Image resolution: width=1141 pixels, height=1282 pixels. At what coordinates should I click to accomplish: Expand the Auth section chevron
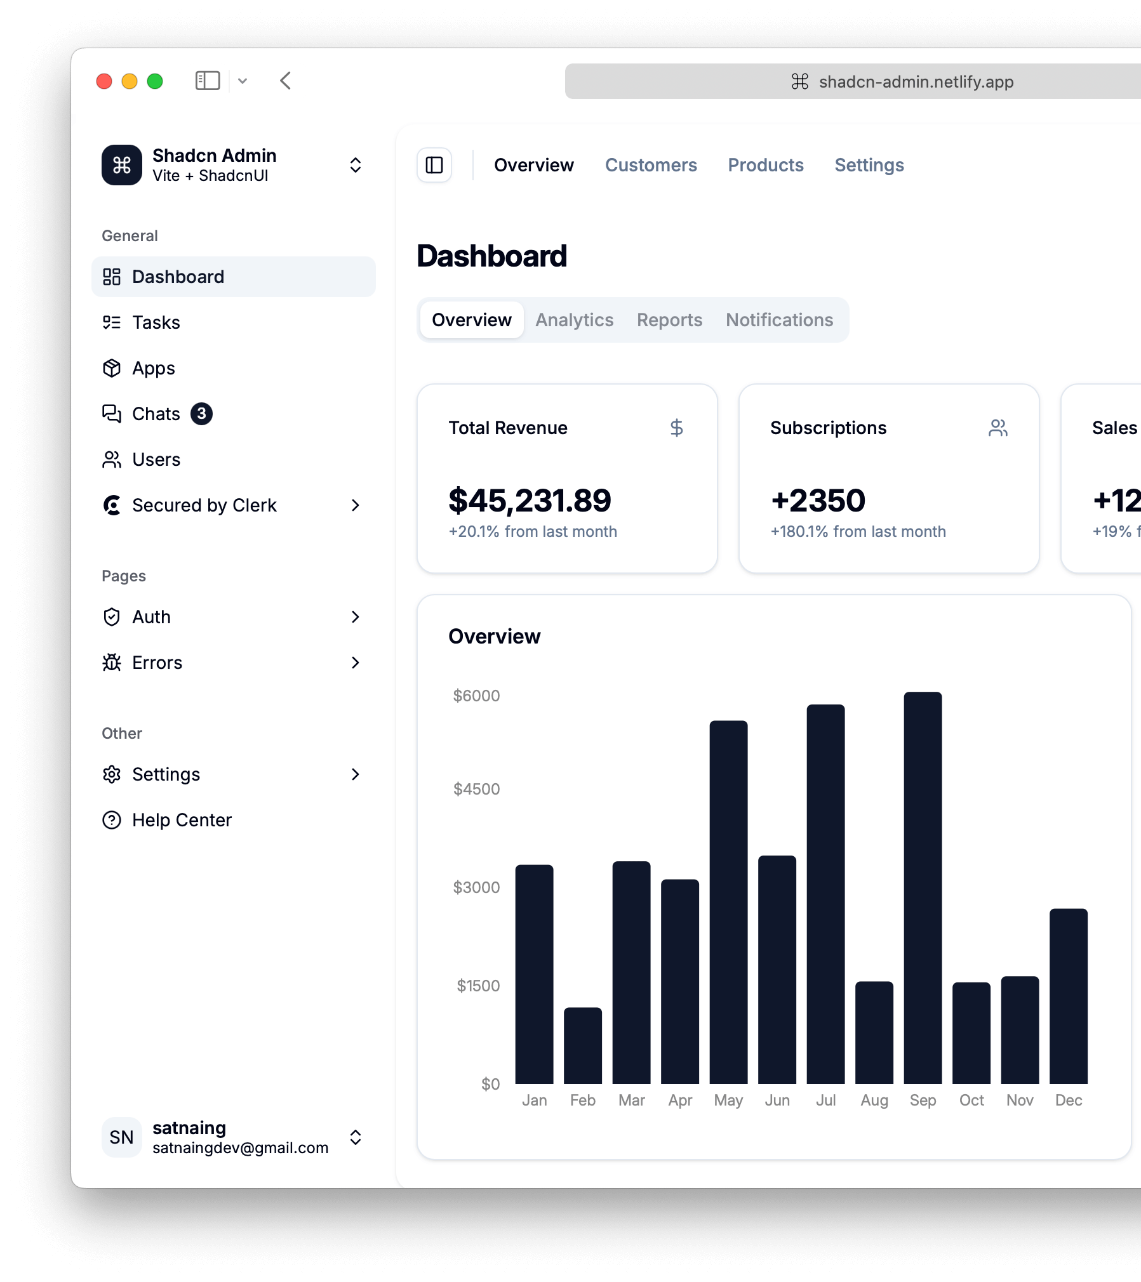click(x=356, y=617)
